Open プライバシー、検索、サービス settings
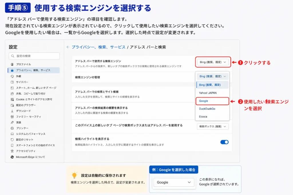 point(33,70)
